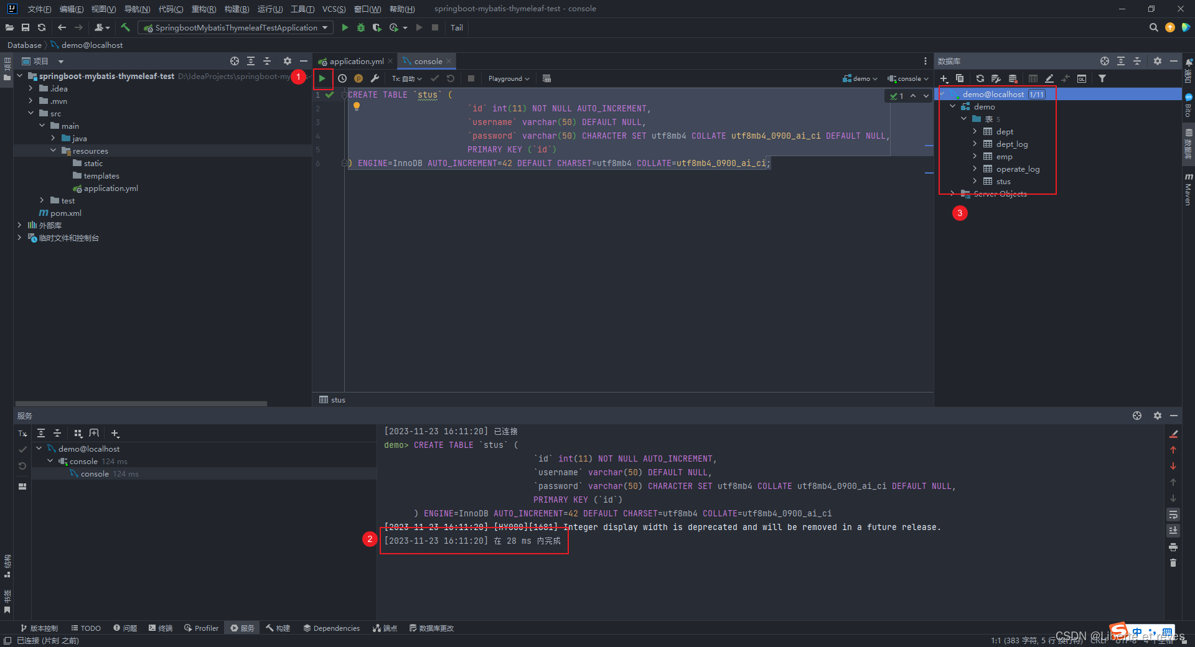The height and width of the screenshot is (647, 1195).
Task: Clear console output trash icon
Action: (x=1173, y=563)
